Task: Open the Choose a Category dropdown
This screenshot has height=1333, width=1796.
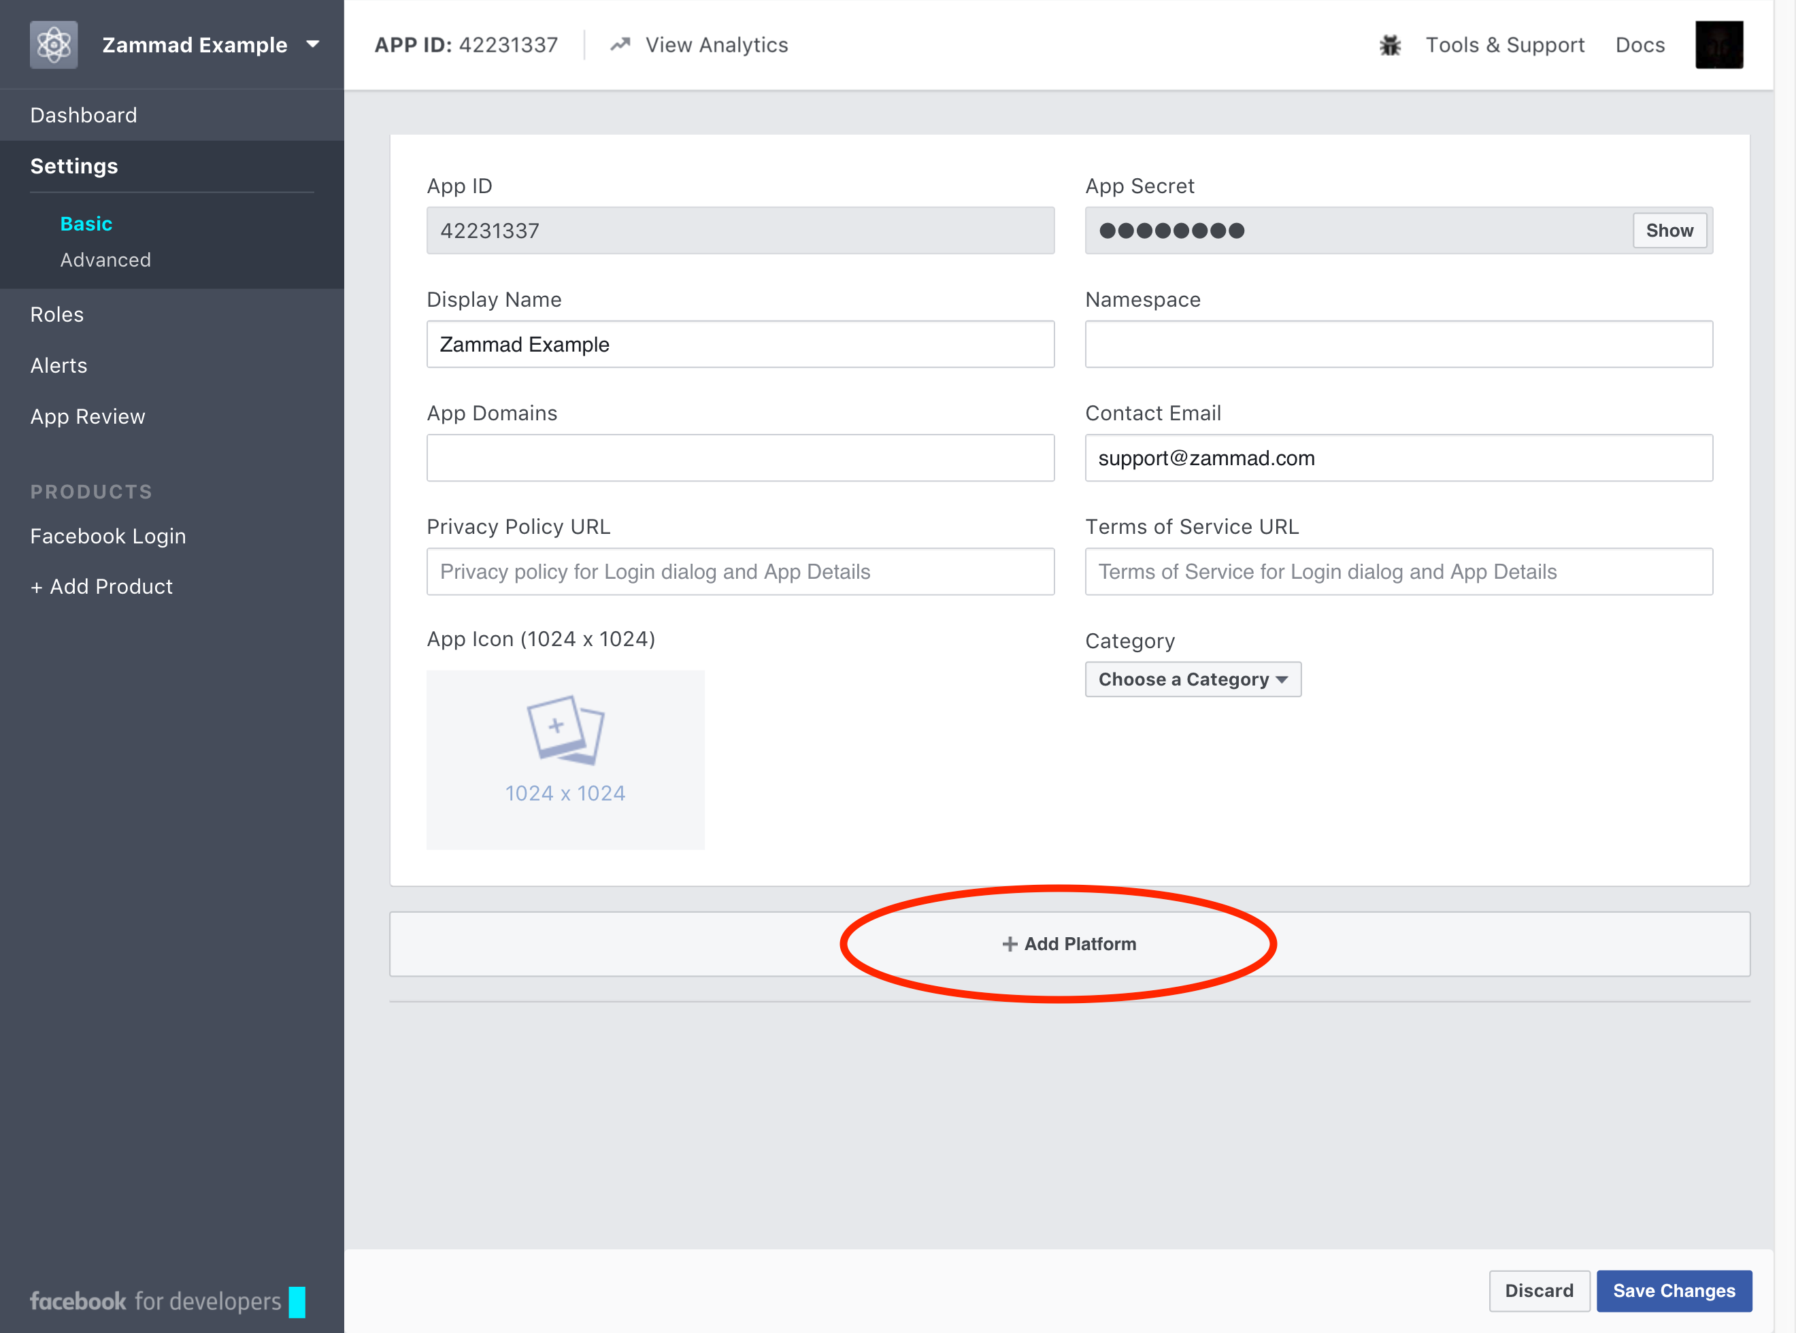Action: [1192, 679]
